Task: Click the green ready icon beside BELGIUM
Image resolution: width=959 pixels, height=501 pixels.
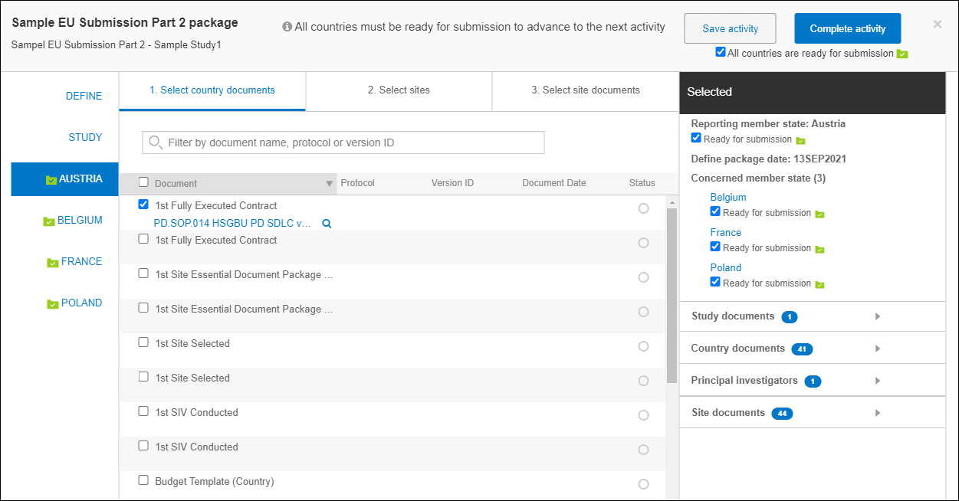Action: 48,220
